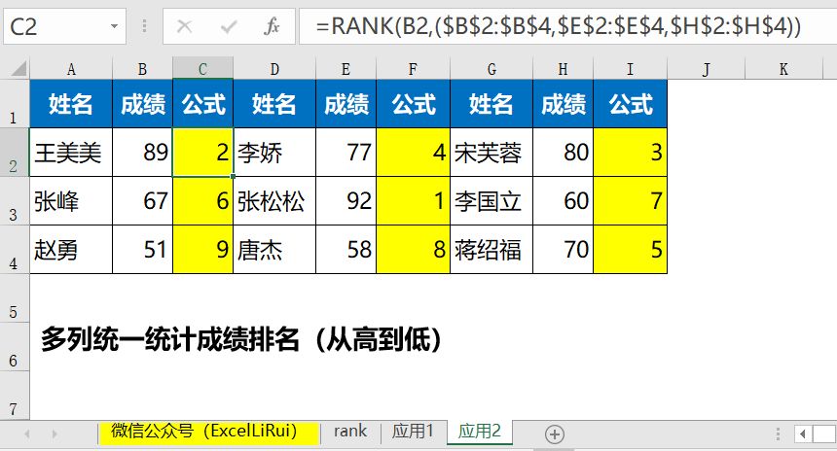Select row 6 header
837x451 pixels.
[15, 346]
